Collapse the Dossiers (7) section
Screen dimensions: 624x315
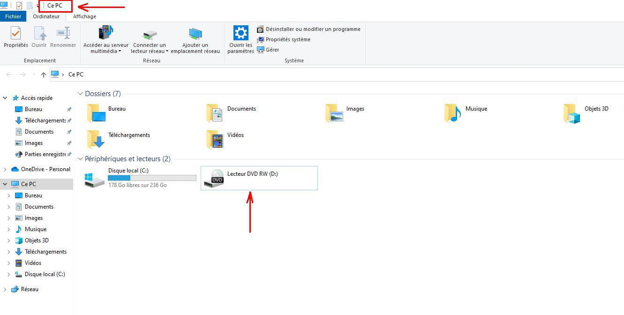(81, 94)
